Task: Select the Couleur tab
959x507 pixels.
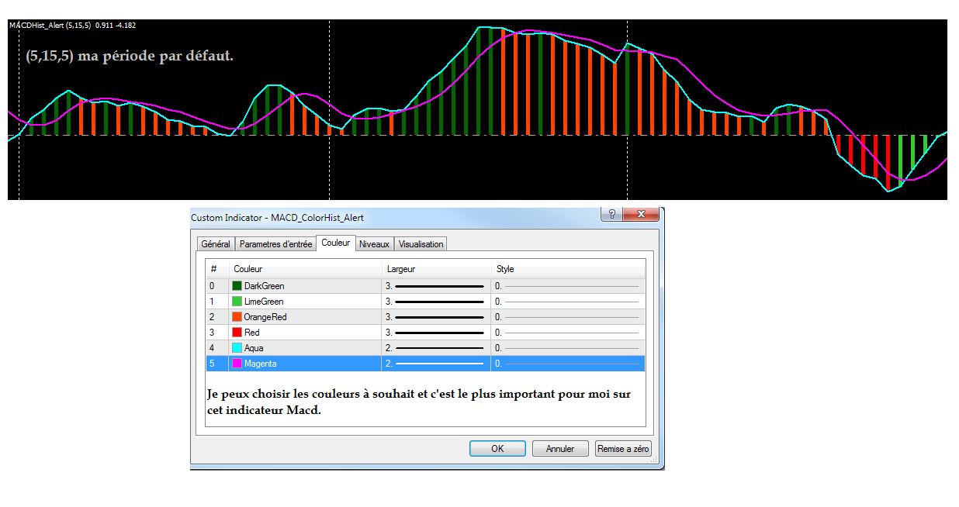Action: pos(336,243)
